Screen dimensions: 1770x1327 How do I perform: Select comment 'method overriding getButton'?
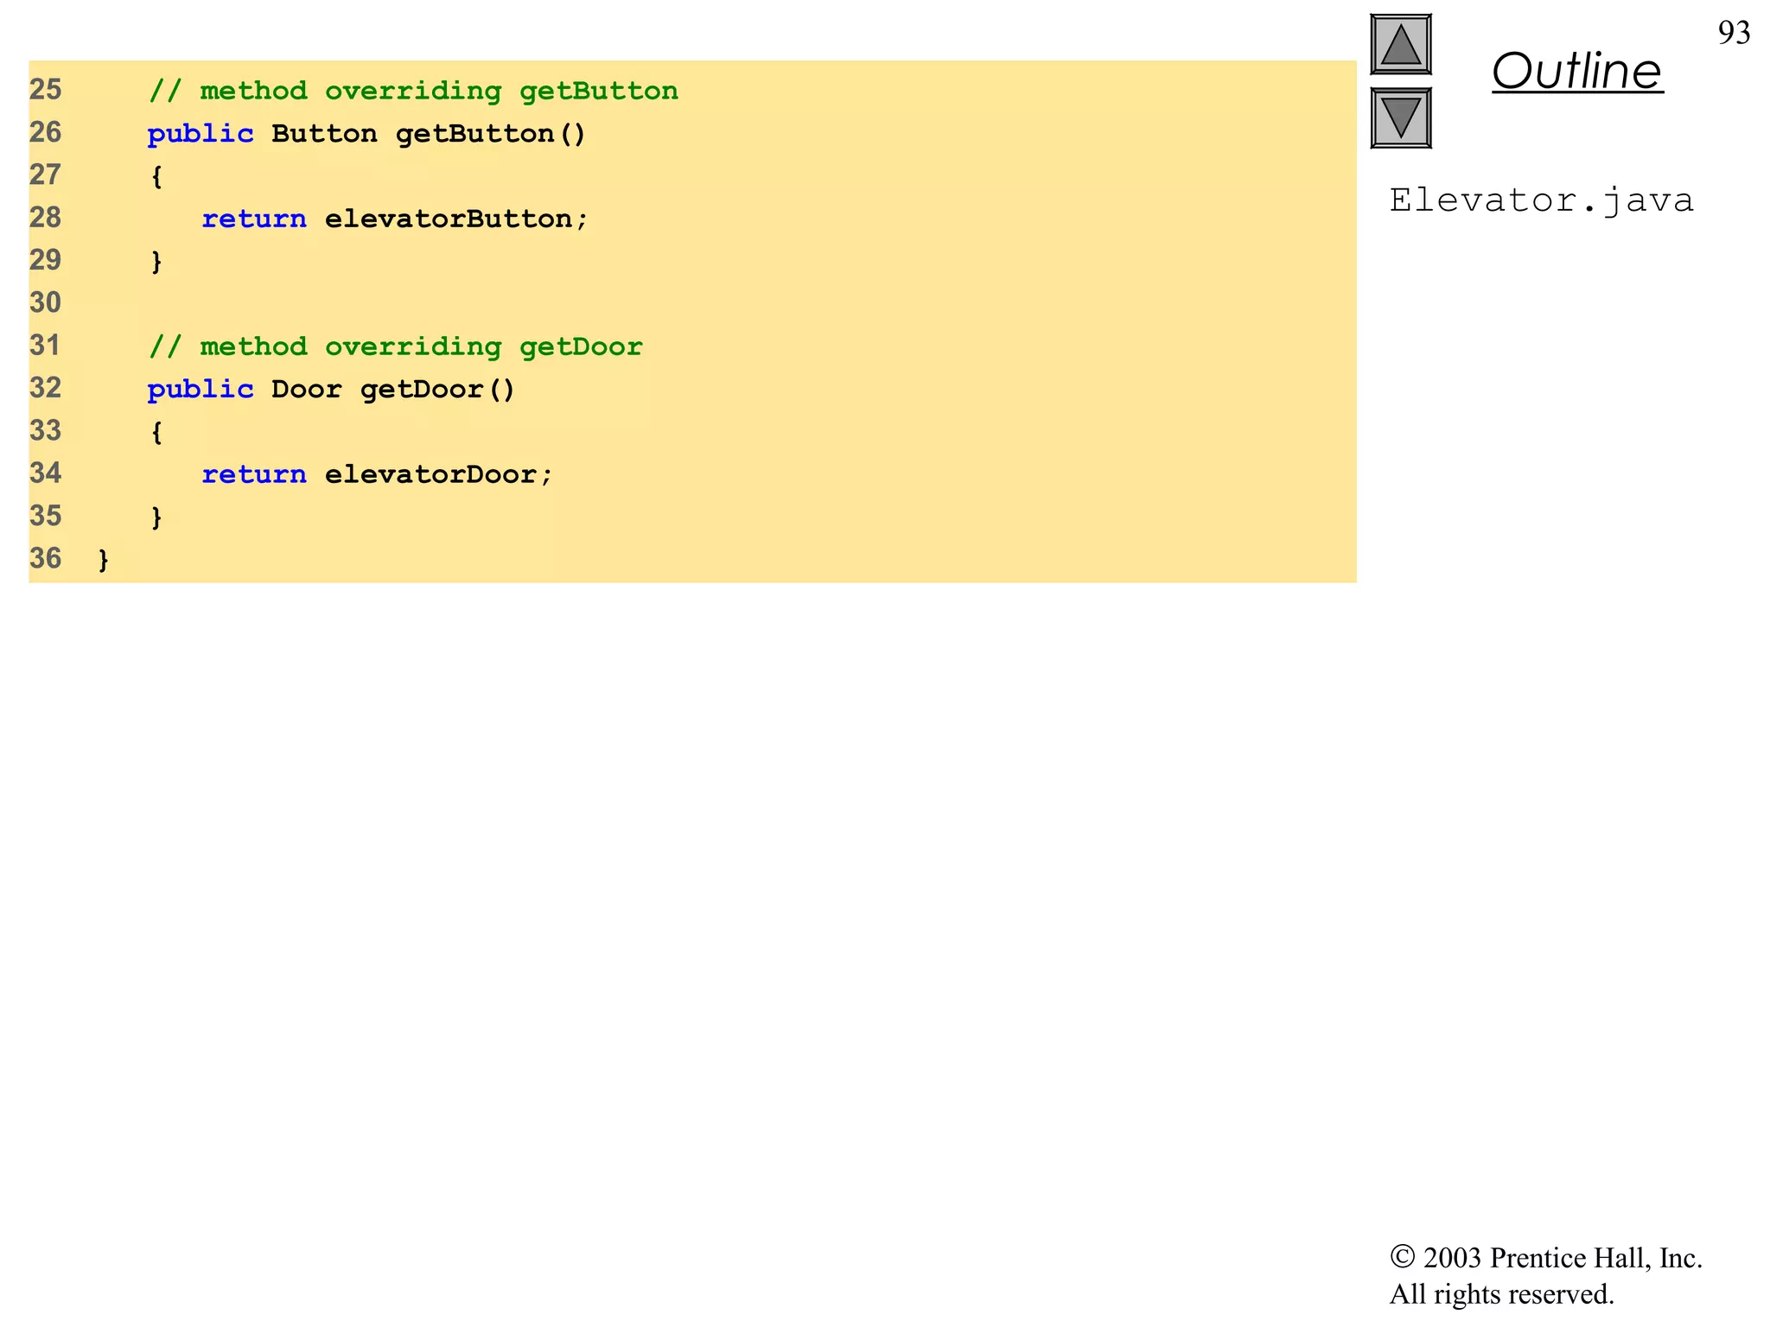pyautogui.click(x=413, y=91)
